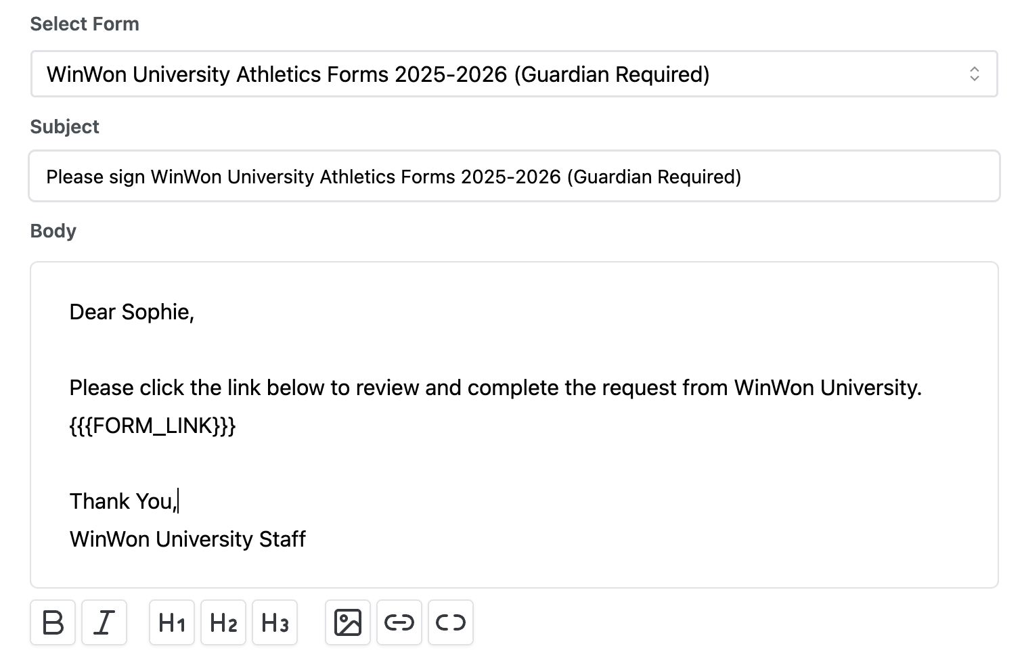Click the "Thank You," line in body
Image resolution: width=1022 pixels, height=663 pixels.
click(122, 501)
